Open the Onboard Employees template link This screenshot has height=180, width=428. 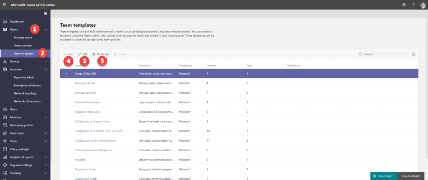[87, 102]
